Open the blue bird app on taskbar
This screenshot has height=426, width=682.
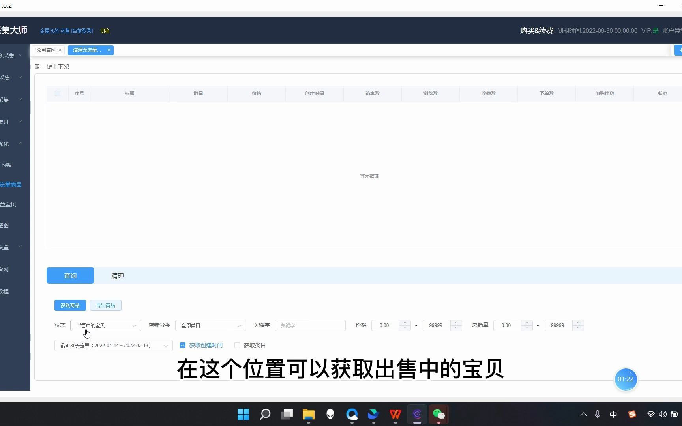coord(373,414)
